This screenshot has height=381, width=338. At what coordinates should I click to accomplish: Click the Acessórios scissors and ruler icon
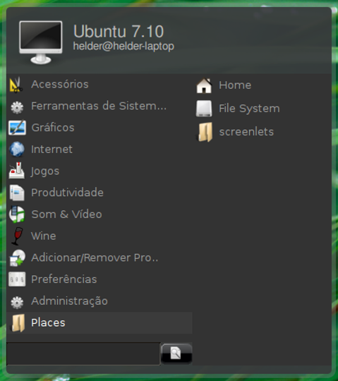[x=16, y=85]
